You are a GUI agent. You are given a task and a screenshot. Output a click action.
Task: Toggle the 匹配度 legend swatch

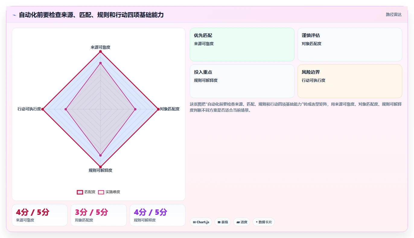(x=80, y=192)
